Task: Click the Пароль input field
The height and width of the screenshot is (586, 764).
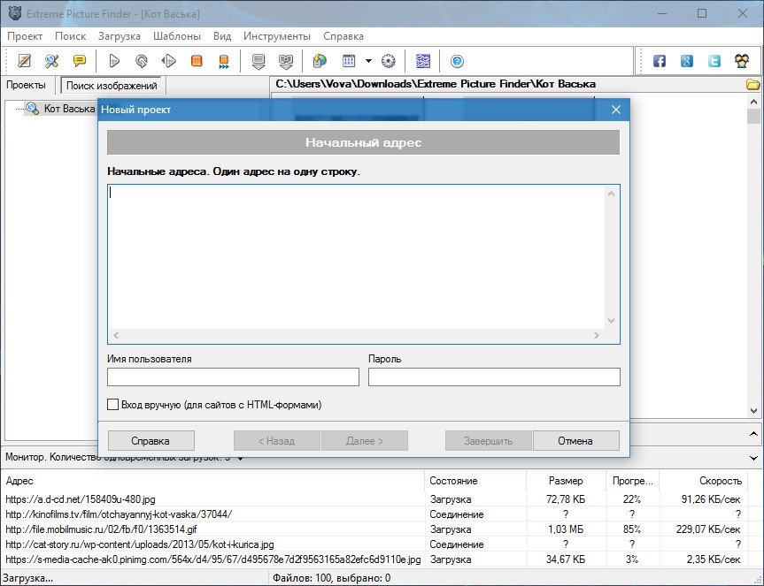Action: click(x=494, y=377)
